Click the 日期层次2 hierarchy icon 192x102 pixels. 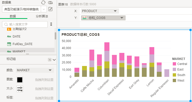tap(9, 29)
